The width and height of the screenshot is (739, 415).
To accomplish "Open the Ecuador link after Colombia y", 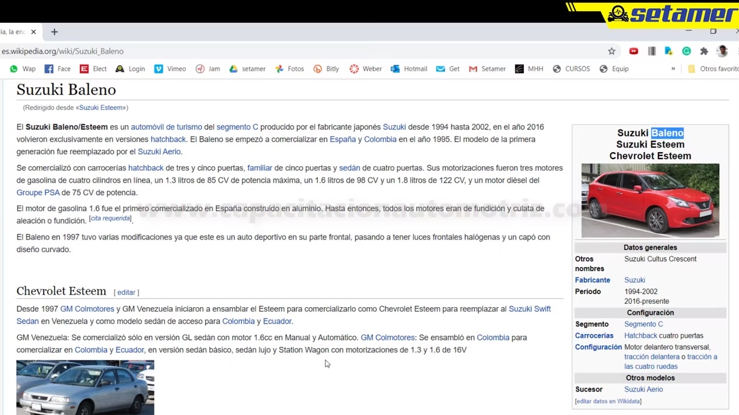I will [x=277, y=321].
